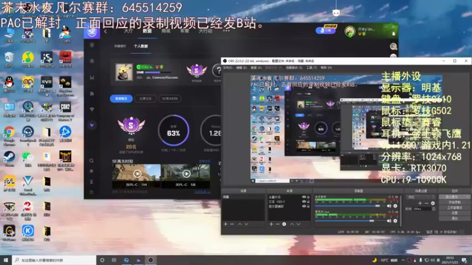Click the Exit button in OBS controls
472x265 pixels.
454,218
